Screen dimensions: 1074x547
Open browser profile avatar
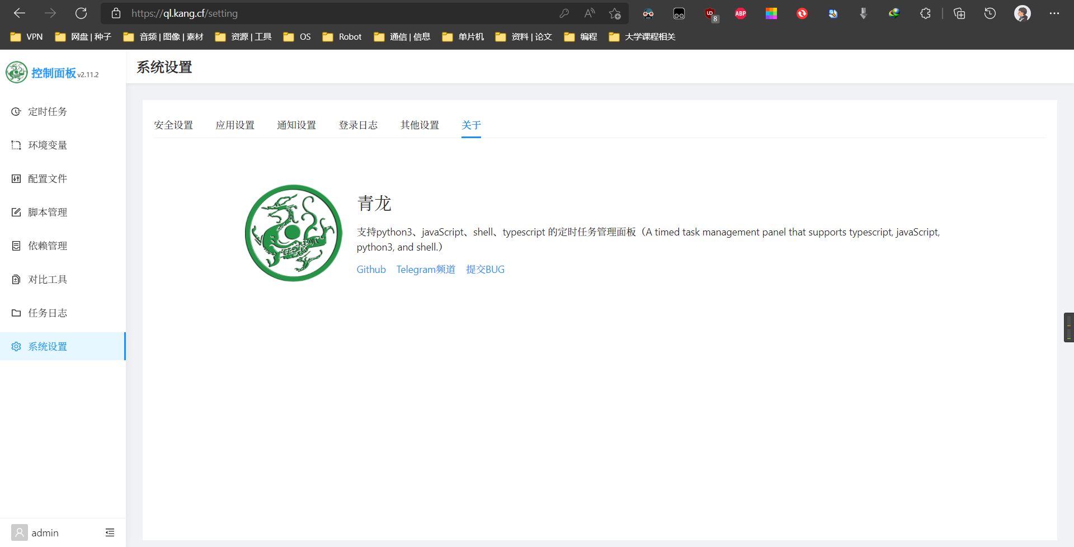point(1023,13)
